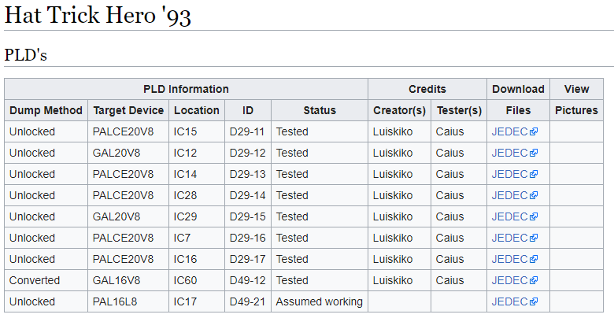Screen dimensions: 614x318
Task: Select the Dump Method column header
Action: 46,110
